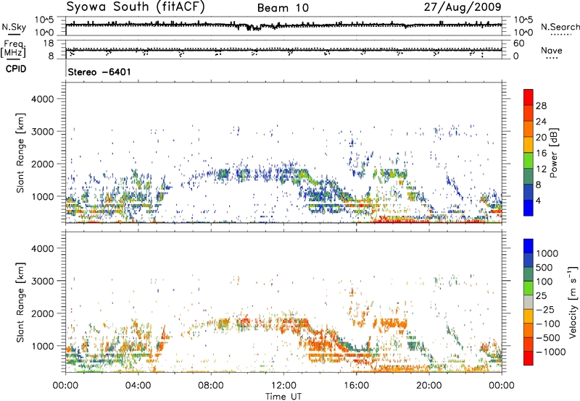Pick the yellow Power segment between 16 and 20
Image resolution: width=580 pixels, height=401 pixels.
click(529, 145)
